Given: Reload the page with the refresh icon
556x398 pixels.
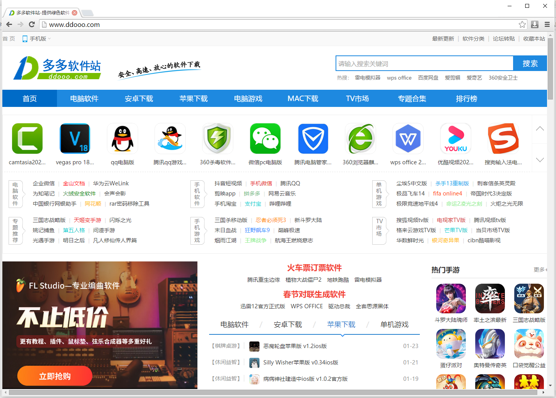Looking at the screenshot, I should [x=32, y=24].
